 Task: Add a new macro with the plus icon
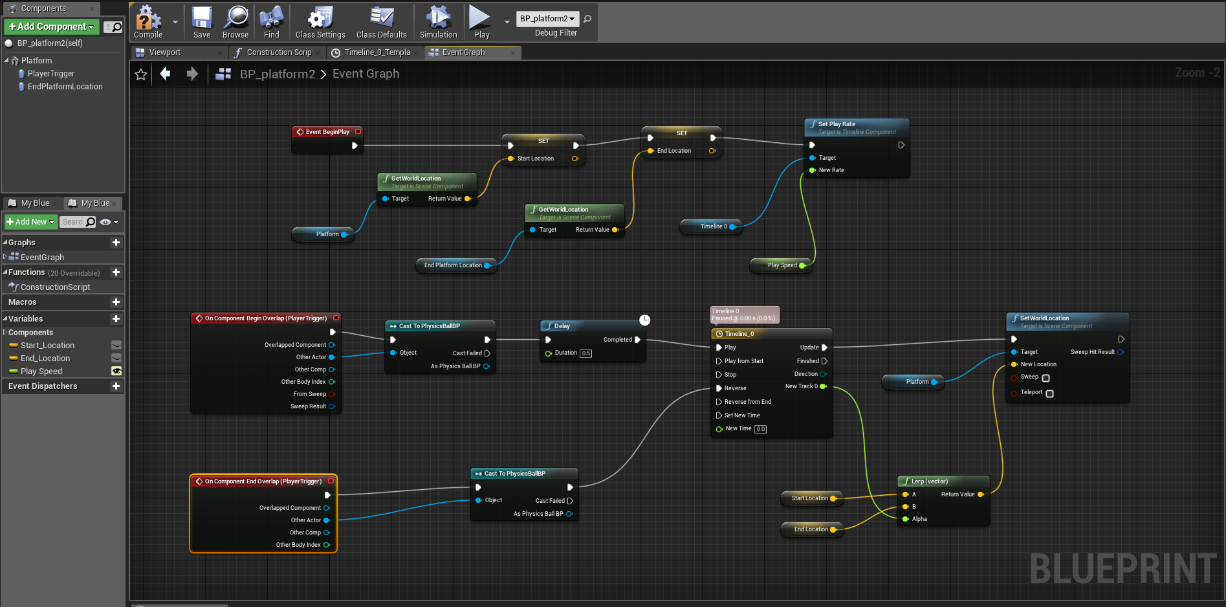tap(116, 302)
